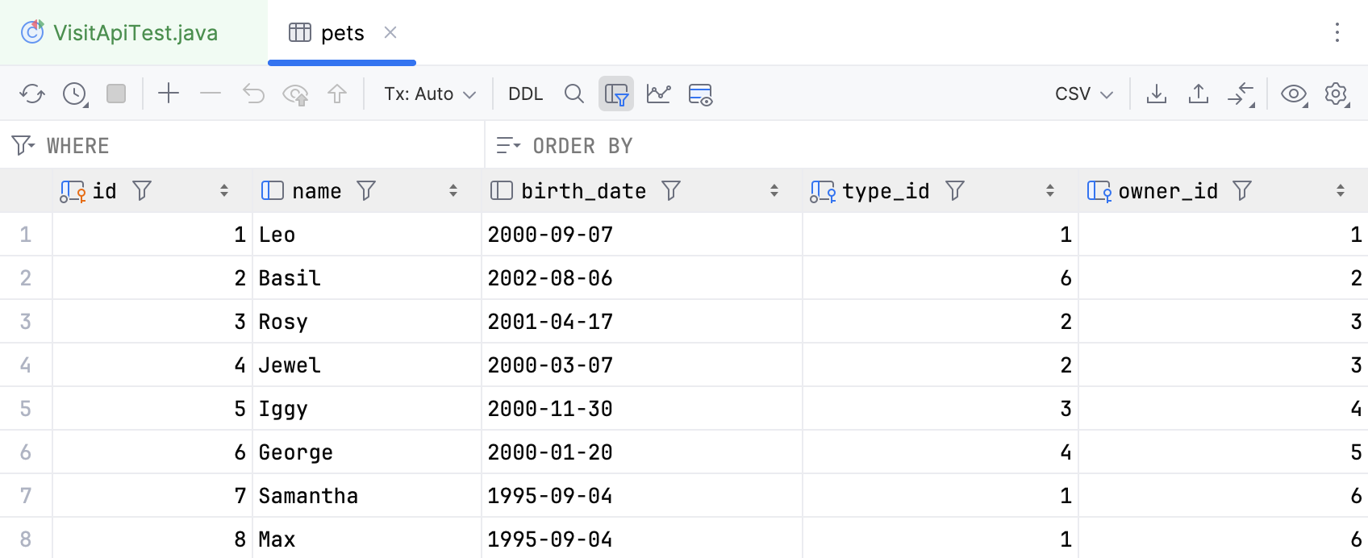Toggle the local filter toolbar button
This screenshot has height=558, width=1368.
[x=616, y=94]
